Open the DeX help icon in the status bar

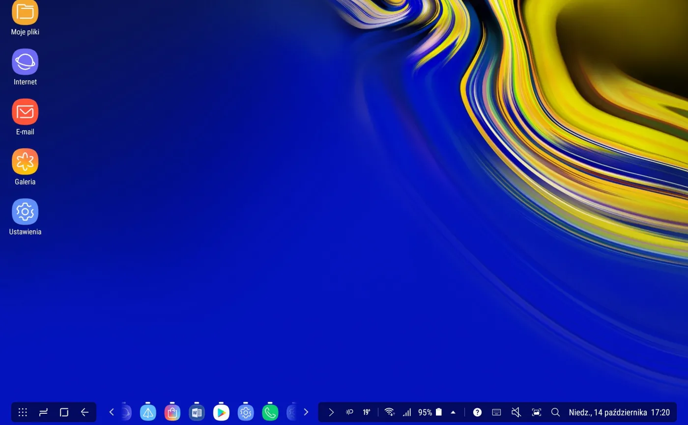[477, 412]
